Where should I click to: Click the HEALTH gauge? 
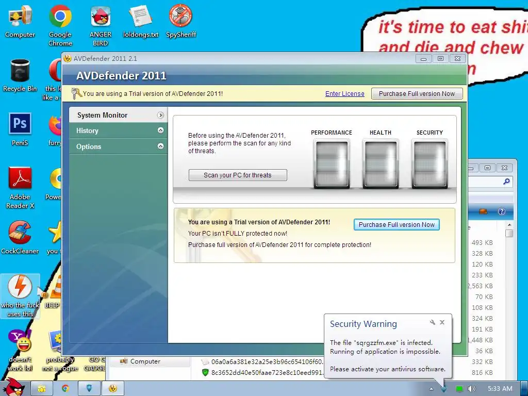381,164
